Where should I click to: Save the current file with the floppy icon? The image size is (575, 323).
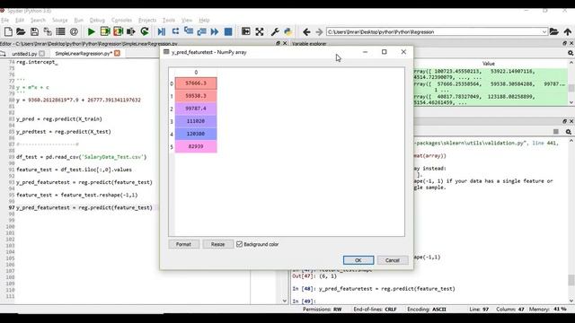[34, 32]
